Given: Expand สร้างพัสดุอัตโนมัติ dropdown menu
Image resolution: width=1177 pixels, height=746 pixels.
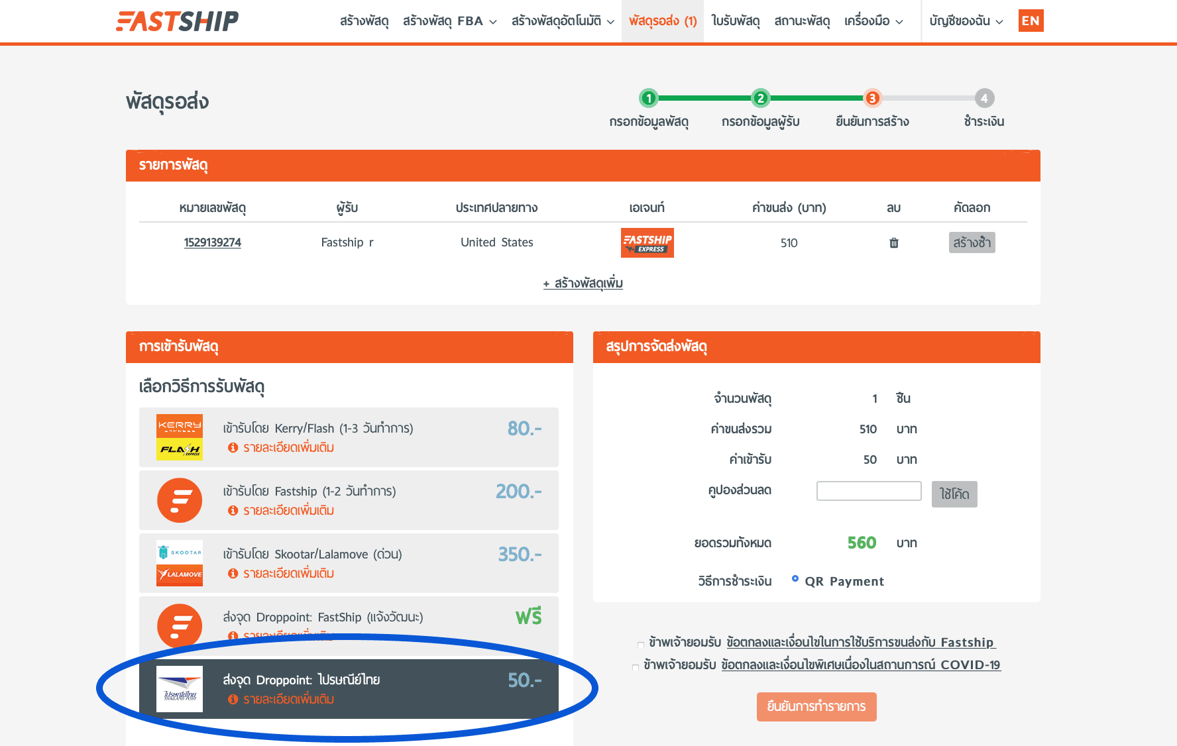Looking at the screenshot, I should [x=563, y=21].
